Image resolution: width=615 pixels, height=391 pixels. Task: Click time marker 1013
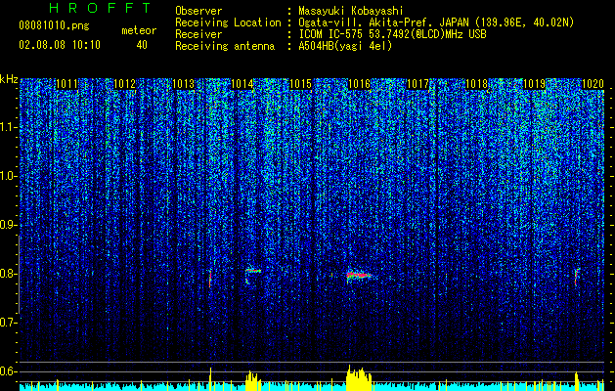(184, 84)
